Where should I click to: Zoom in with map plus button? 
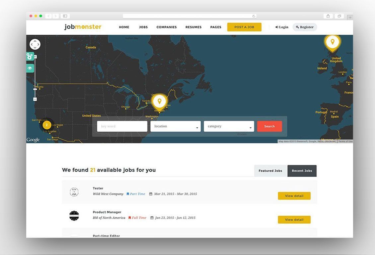[x=36, y=57]
